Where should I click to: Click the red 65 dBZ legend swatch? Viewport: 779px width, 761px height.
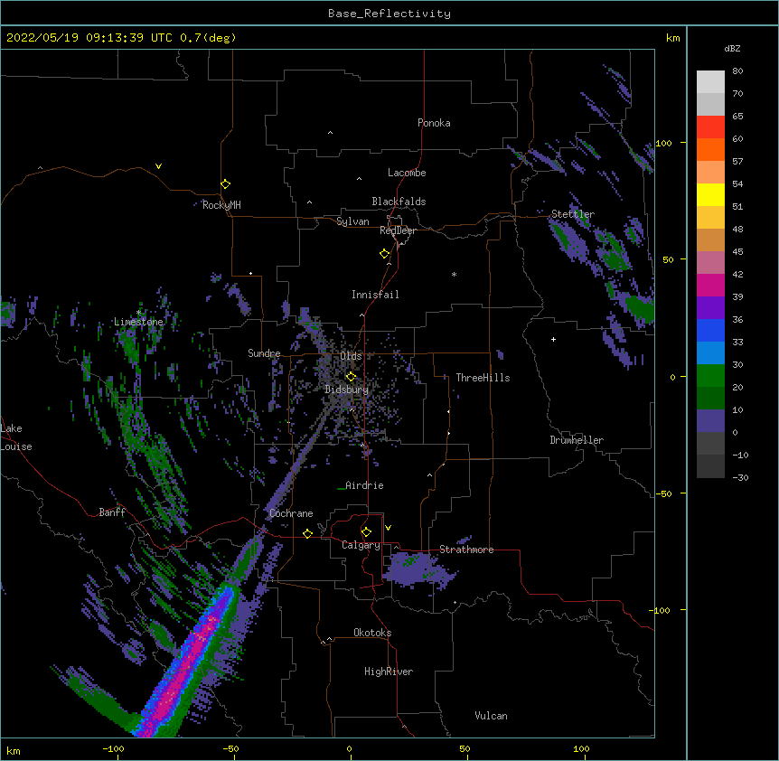pos(710,127)
